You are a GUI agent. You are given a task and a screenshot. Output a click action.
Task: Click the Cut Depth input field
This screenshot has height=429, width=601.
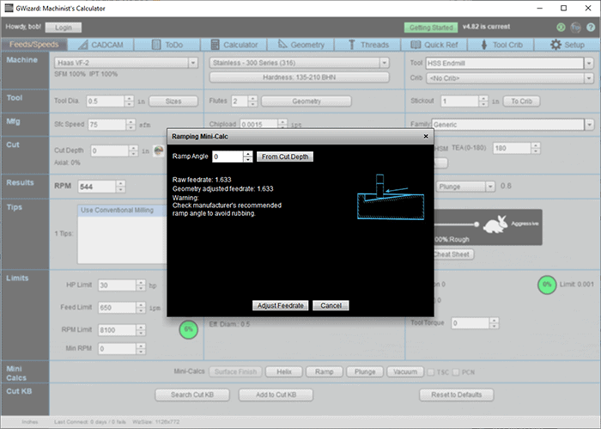pos(110,150)
